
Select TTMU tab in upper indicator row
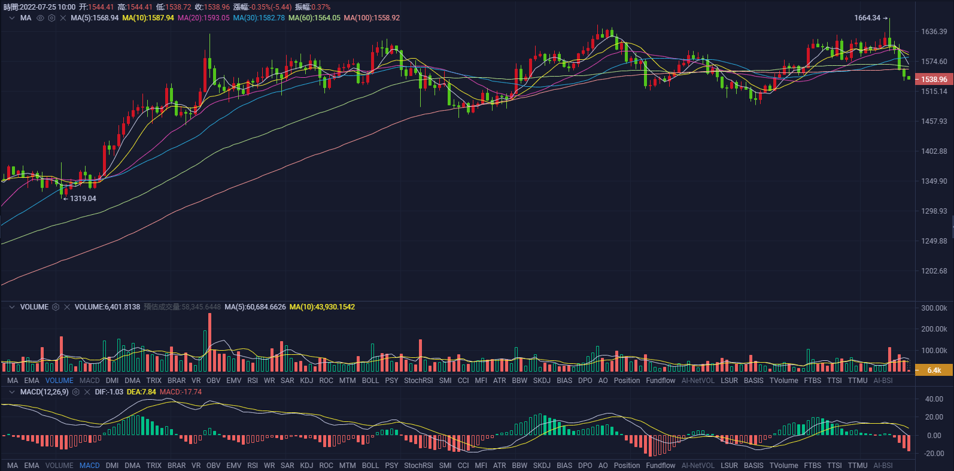click(x=858, y=381)
